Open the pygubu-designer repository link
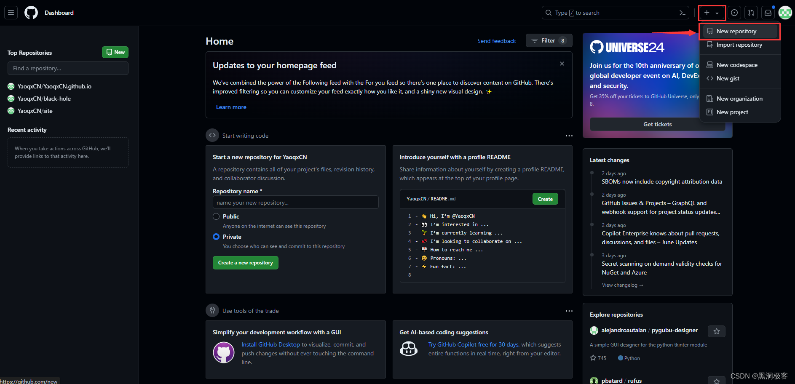Image resolution: width=795 pixels, height=384 pixels. [675, 330]
